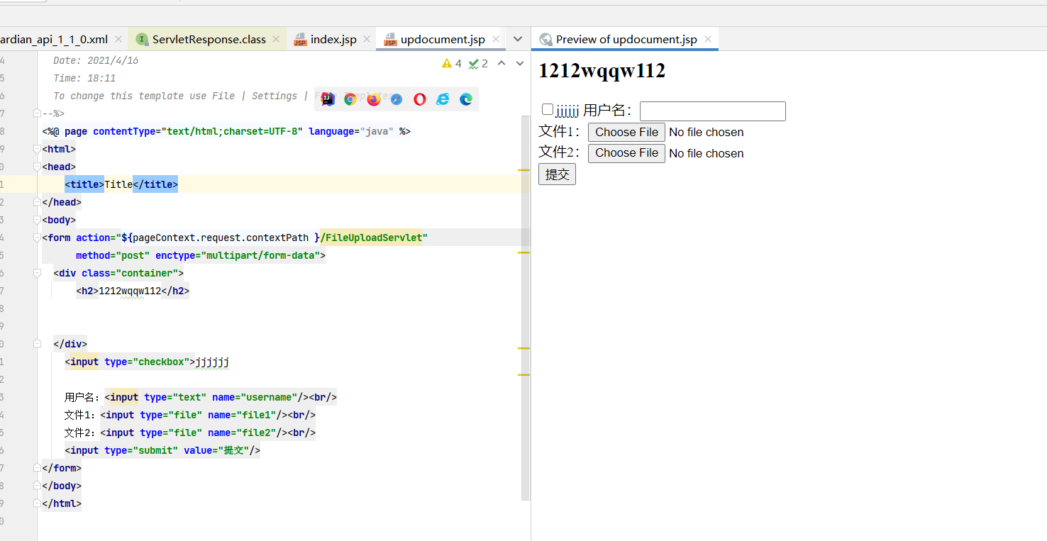Collapse the div container fold marker
Image resolution: width=1047 pixels, height=541 pixels.
click(x=37, y=273)
